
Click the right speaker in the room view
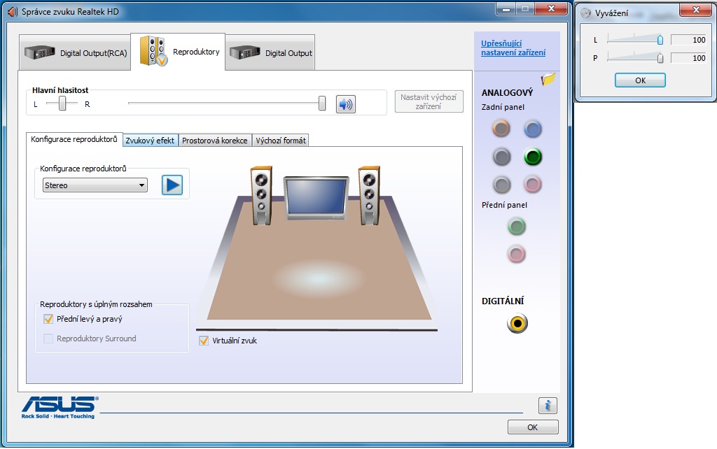[x=369, y=196]
